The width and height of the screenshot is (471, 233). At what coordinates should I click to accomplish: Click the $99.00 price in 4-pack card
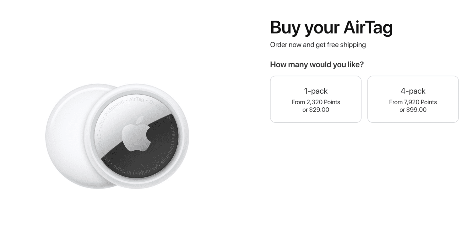[413, 110]
